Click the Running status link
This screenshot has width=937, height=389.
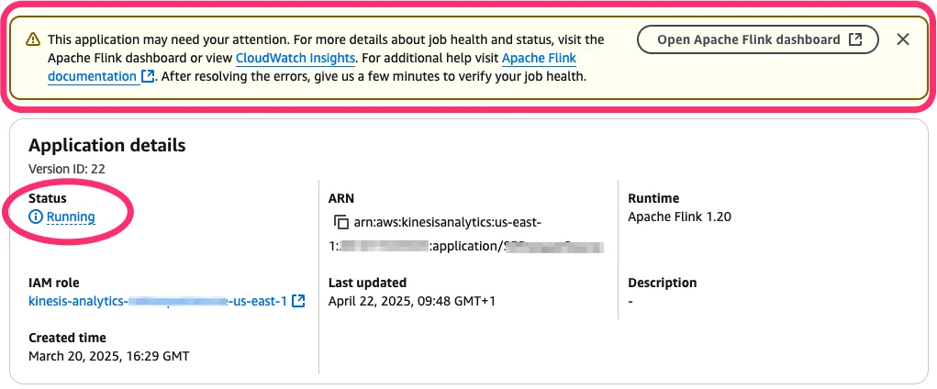71,217
